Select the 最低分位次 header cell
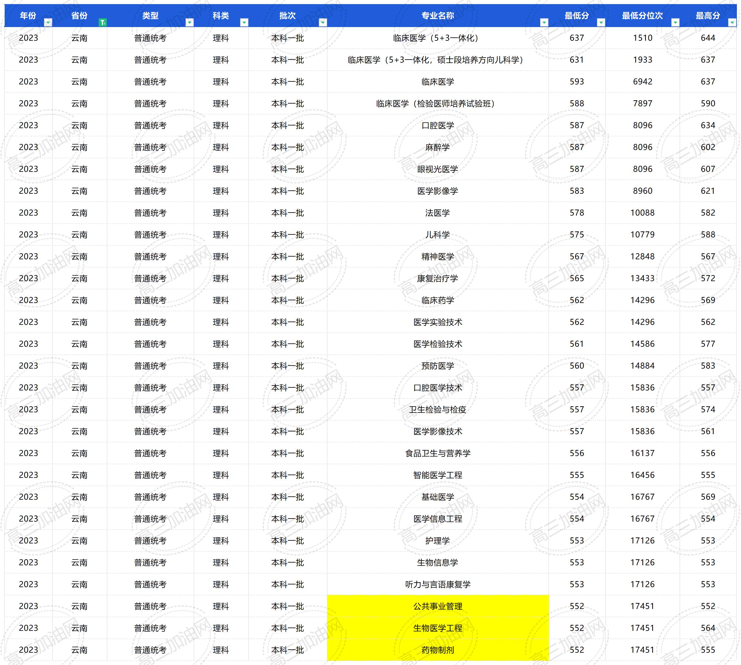741x665 pixels. pyautogui.click(x=642, y=16)
